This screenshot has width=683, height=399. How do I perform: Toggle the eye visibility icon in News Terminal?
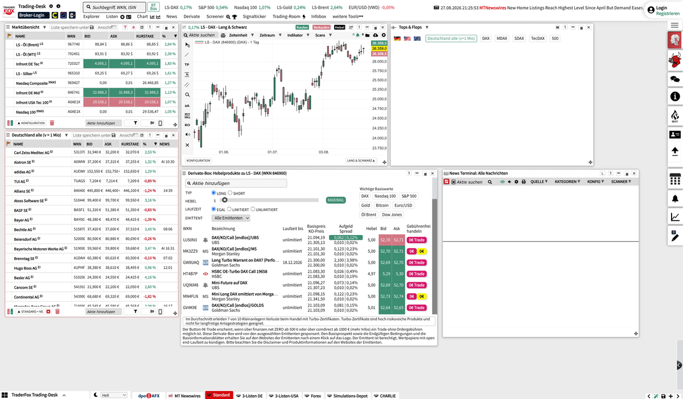pyautogui.click(x=502, y=182)
